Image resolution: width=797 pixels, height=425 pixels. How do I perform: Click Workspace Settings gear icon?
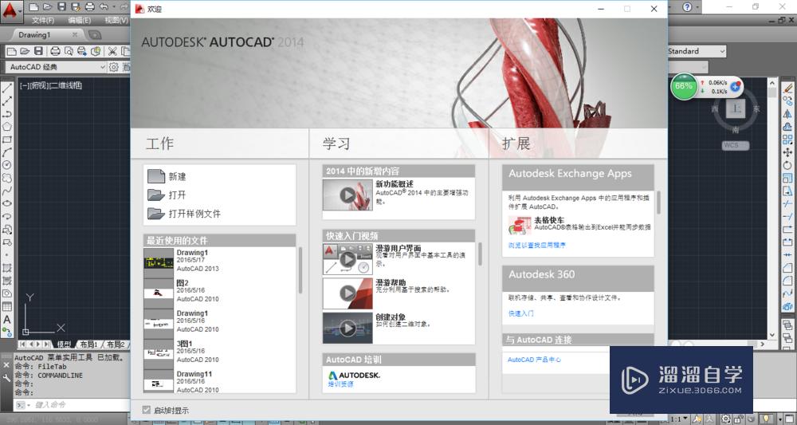pyautogui.click(x=114, y=67)
